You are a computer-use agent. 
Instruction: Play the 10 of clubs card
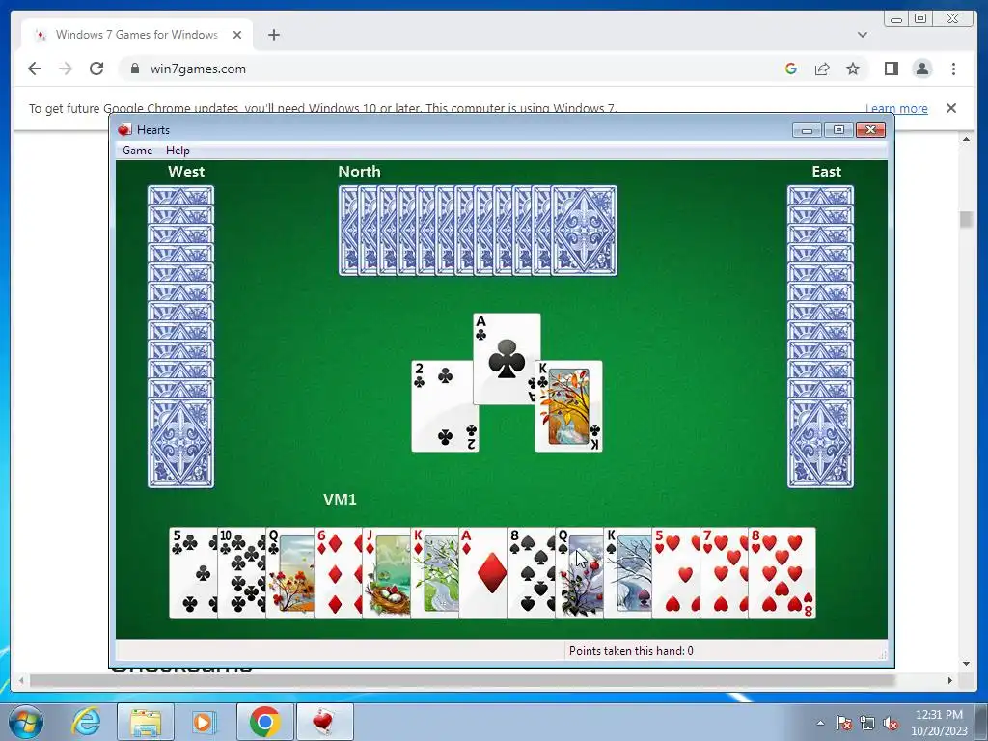click(241, 573)
